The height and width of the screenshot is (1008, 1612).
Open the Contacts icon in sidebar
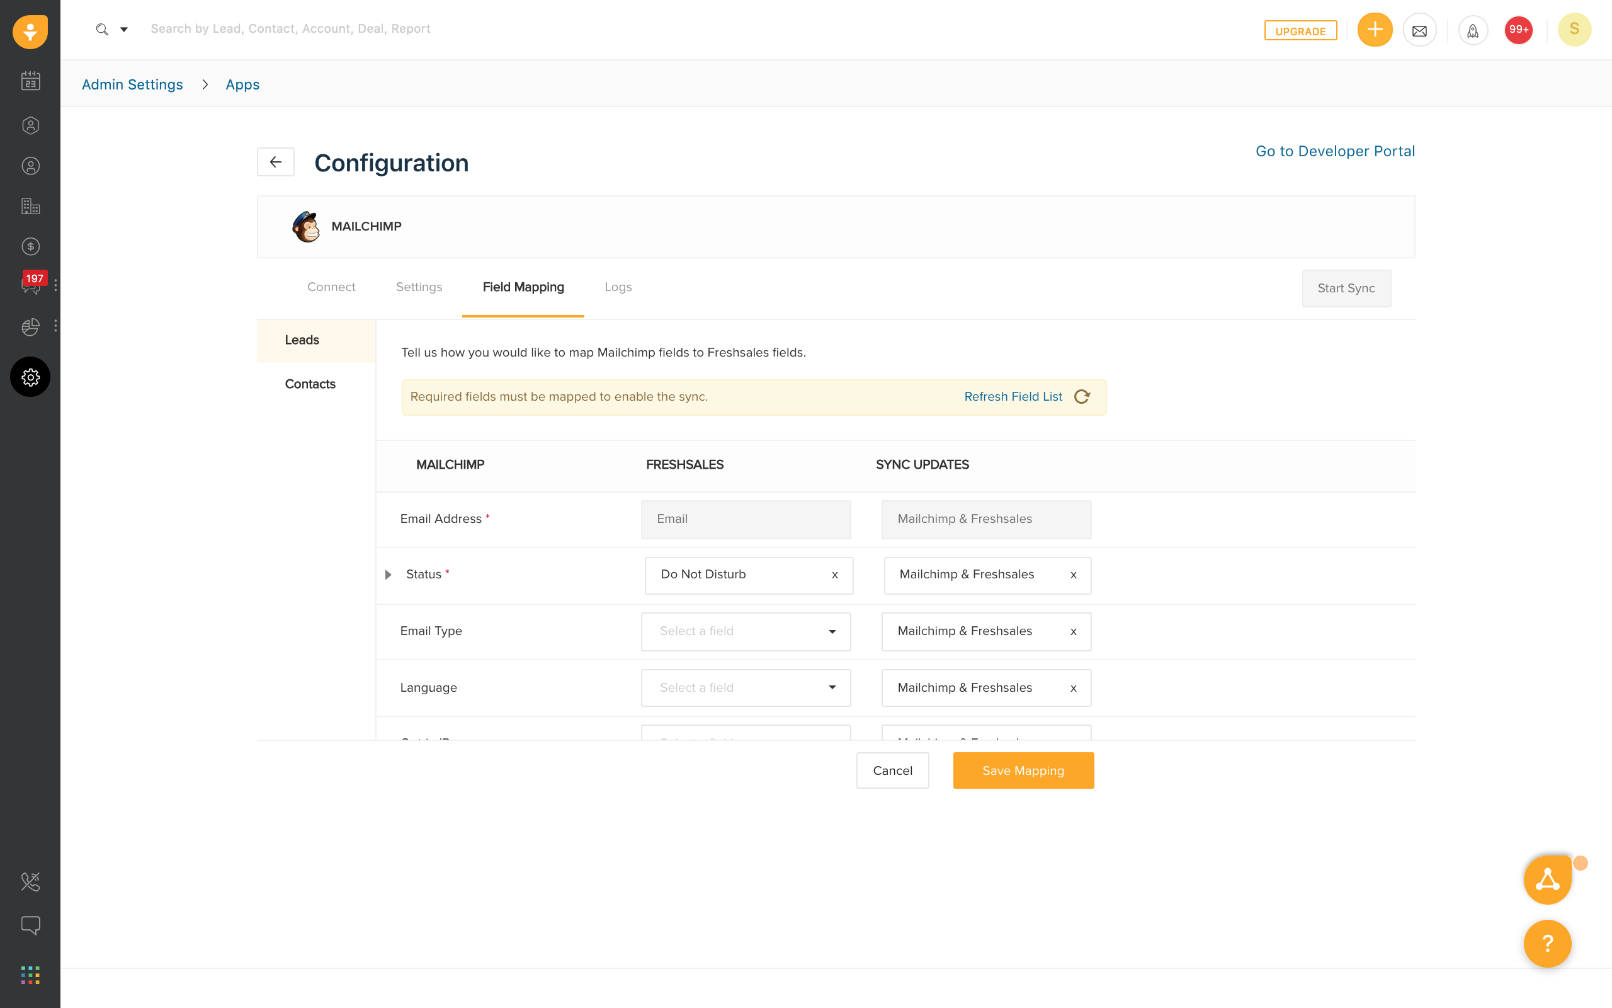click(x=30, y=166)
